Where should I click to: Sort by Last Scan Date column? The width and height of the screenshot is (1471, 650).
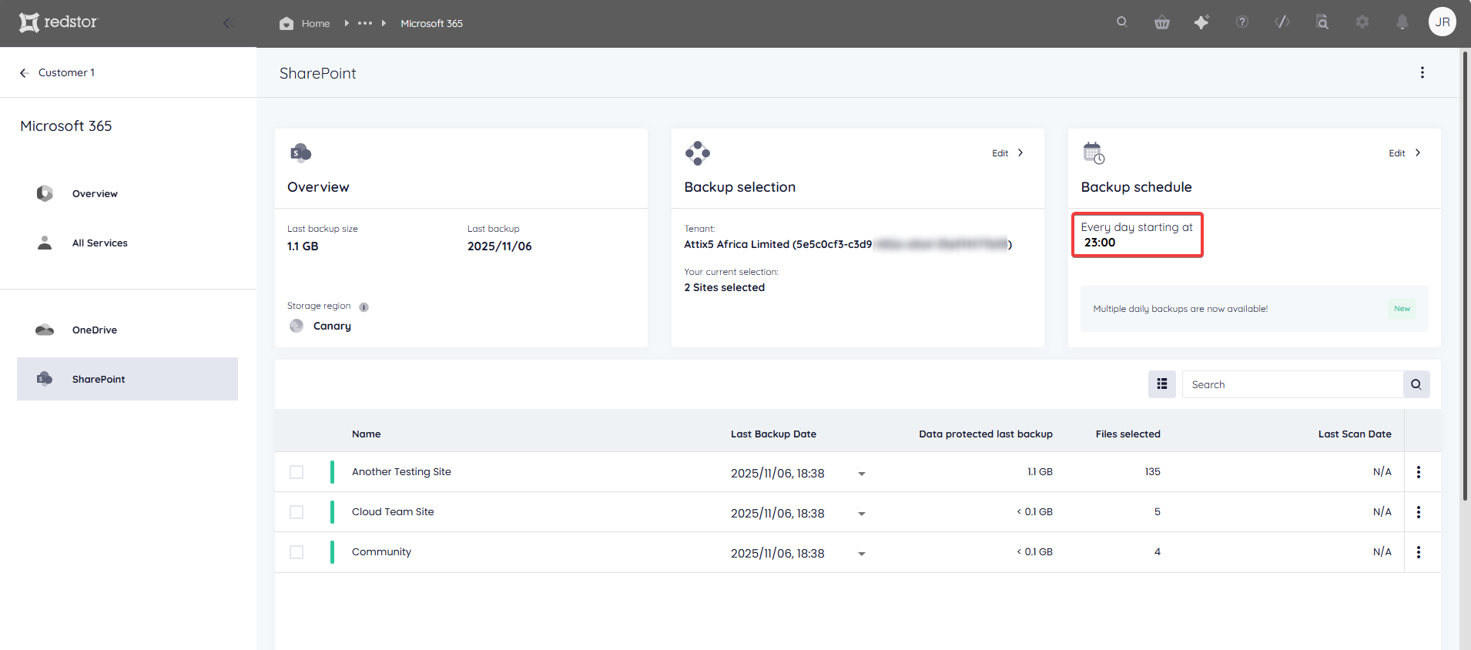click(1355, 434)
